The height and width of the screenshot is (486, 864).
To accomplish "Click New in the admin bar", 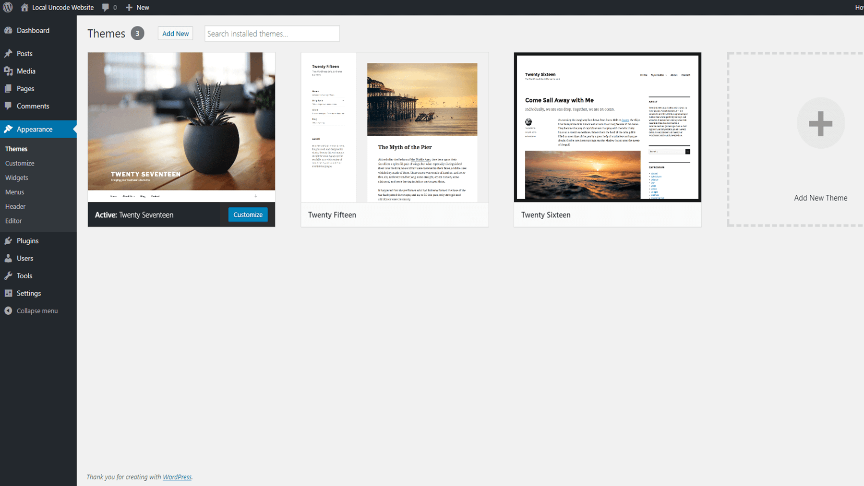I will (x=143, y=7).
